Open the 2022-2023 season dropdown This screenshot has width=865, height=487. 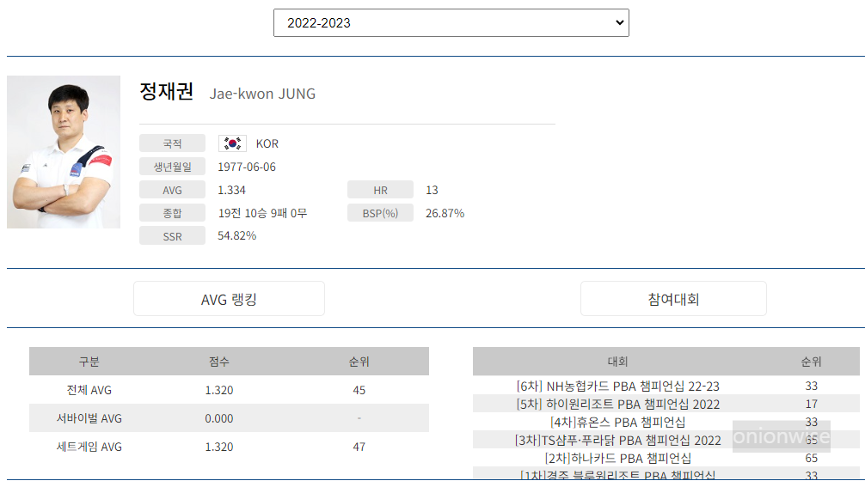pyautogui.click(x=451, y=22)
